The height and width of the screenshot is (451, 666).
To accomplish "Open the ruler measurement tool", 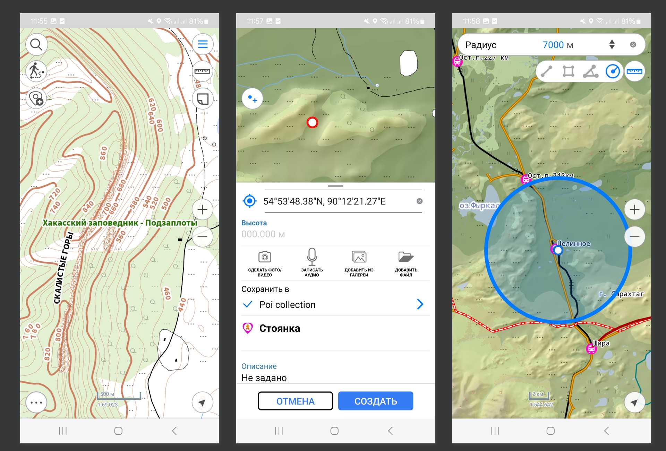I will pyautogui.click(x=203, y=71).
